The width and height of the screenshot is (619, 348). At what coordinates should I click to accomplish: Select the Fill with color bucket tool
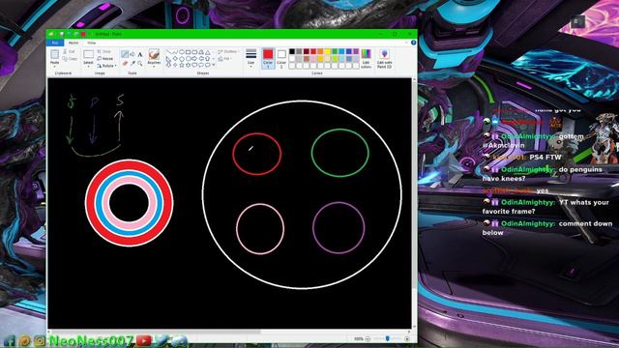(x=133, y=54)
